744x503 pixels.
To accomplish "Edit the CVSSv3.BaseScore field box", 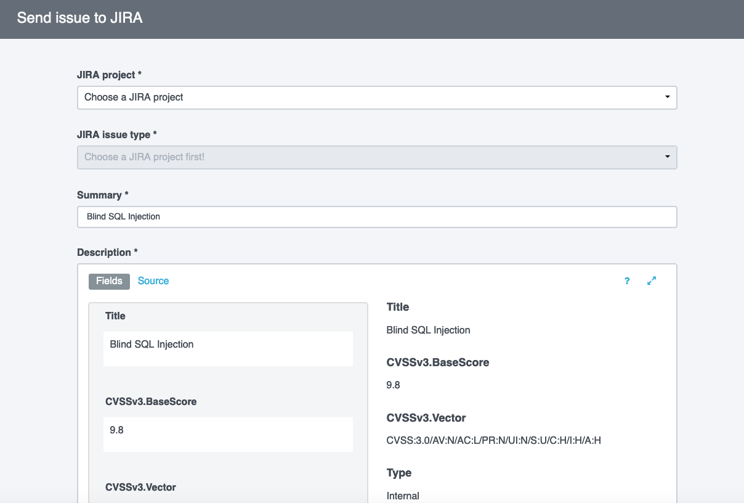I will [x=228, y=435].
